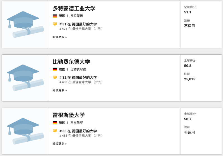Select the #31 在 德国最好的大学 ranking link

tap(78, 24)
